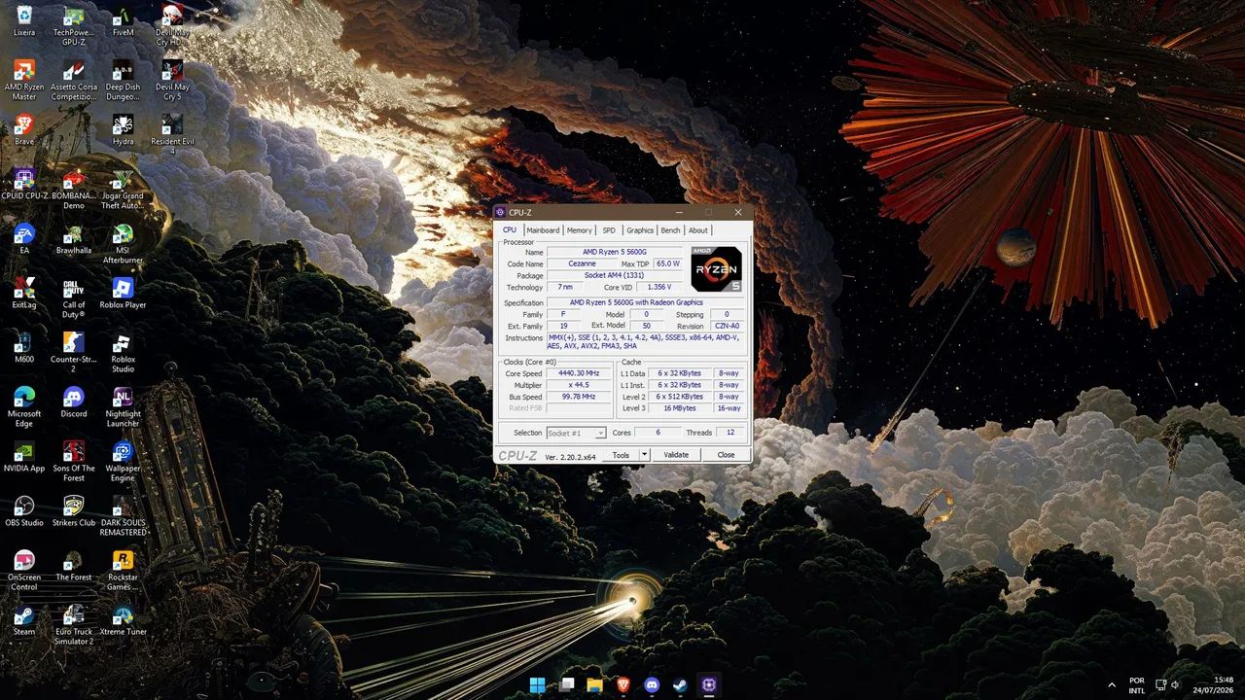Open the Graphics tab in CPU-Z
This screenshot has height=700, width=1245.
coord(640,230)
